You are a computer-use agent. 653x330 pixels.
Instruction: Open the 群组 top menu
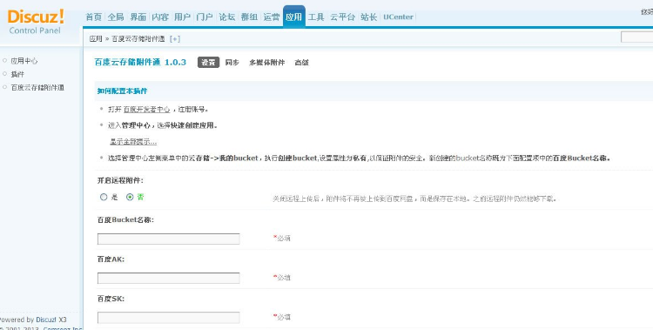click(249, 17)
